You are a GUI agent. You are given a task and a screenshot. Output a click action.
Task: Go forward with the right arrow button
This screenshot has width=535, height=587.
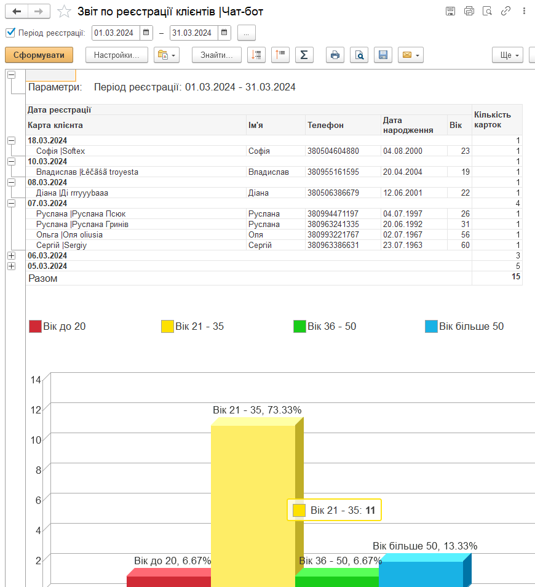[39, 11]
